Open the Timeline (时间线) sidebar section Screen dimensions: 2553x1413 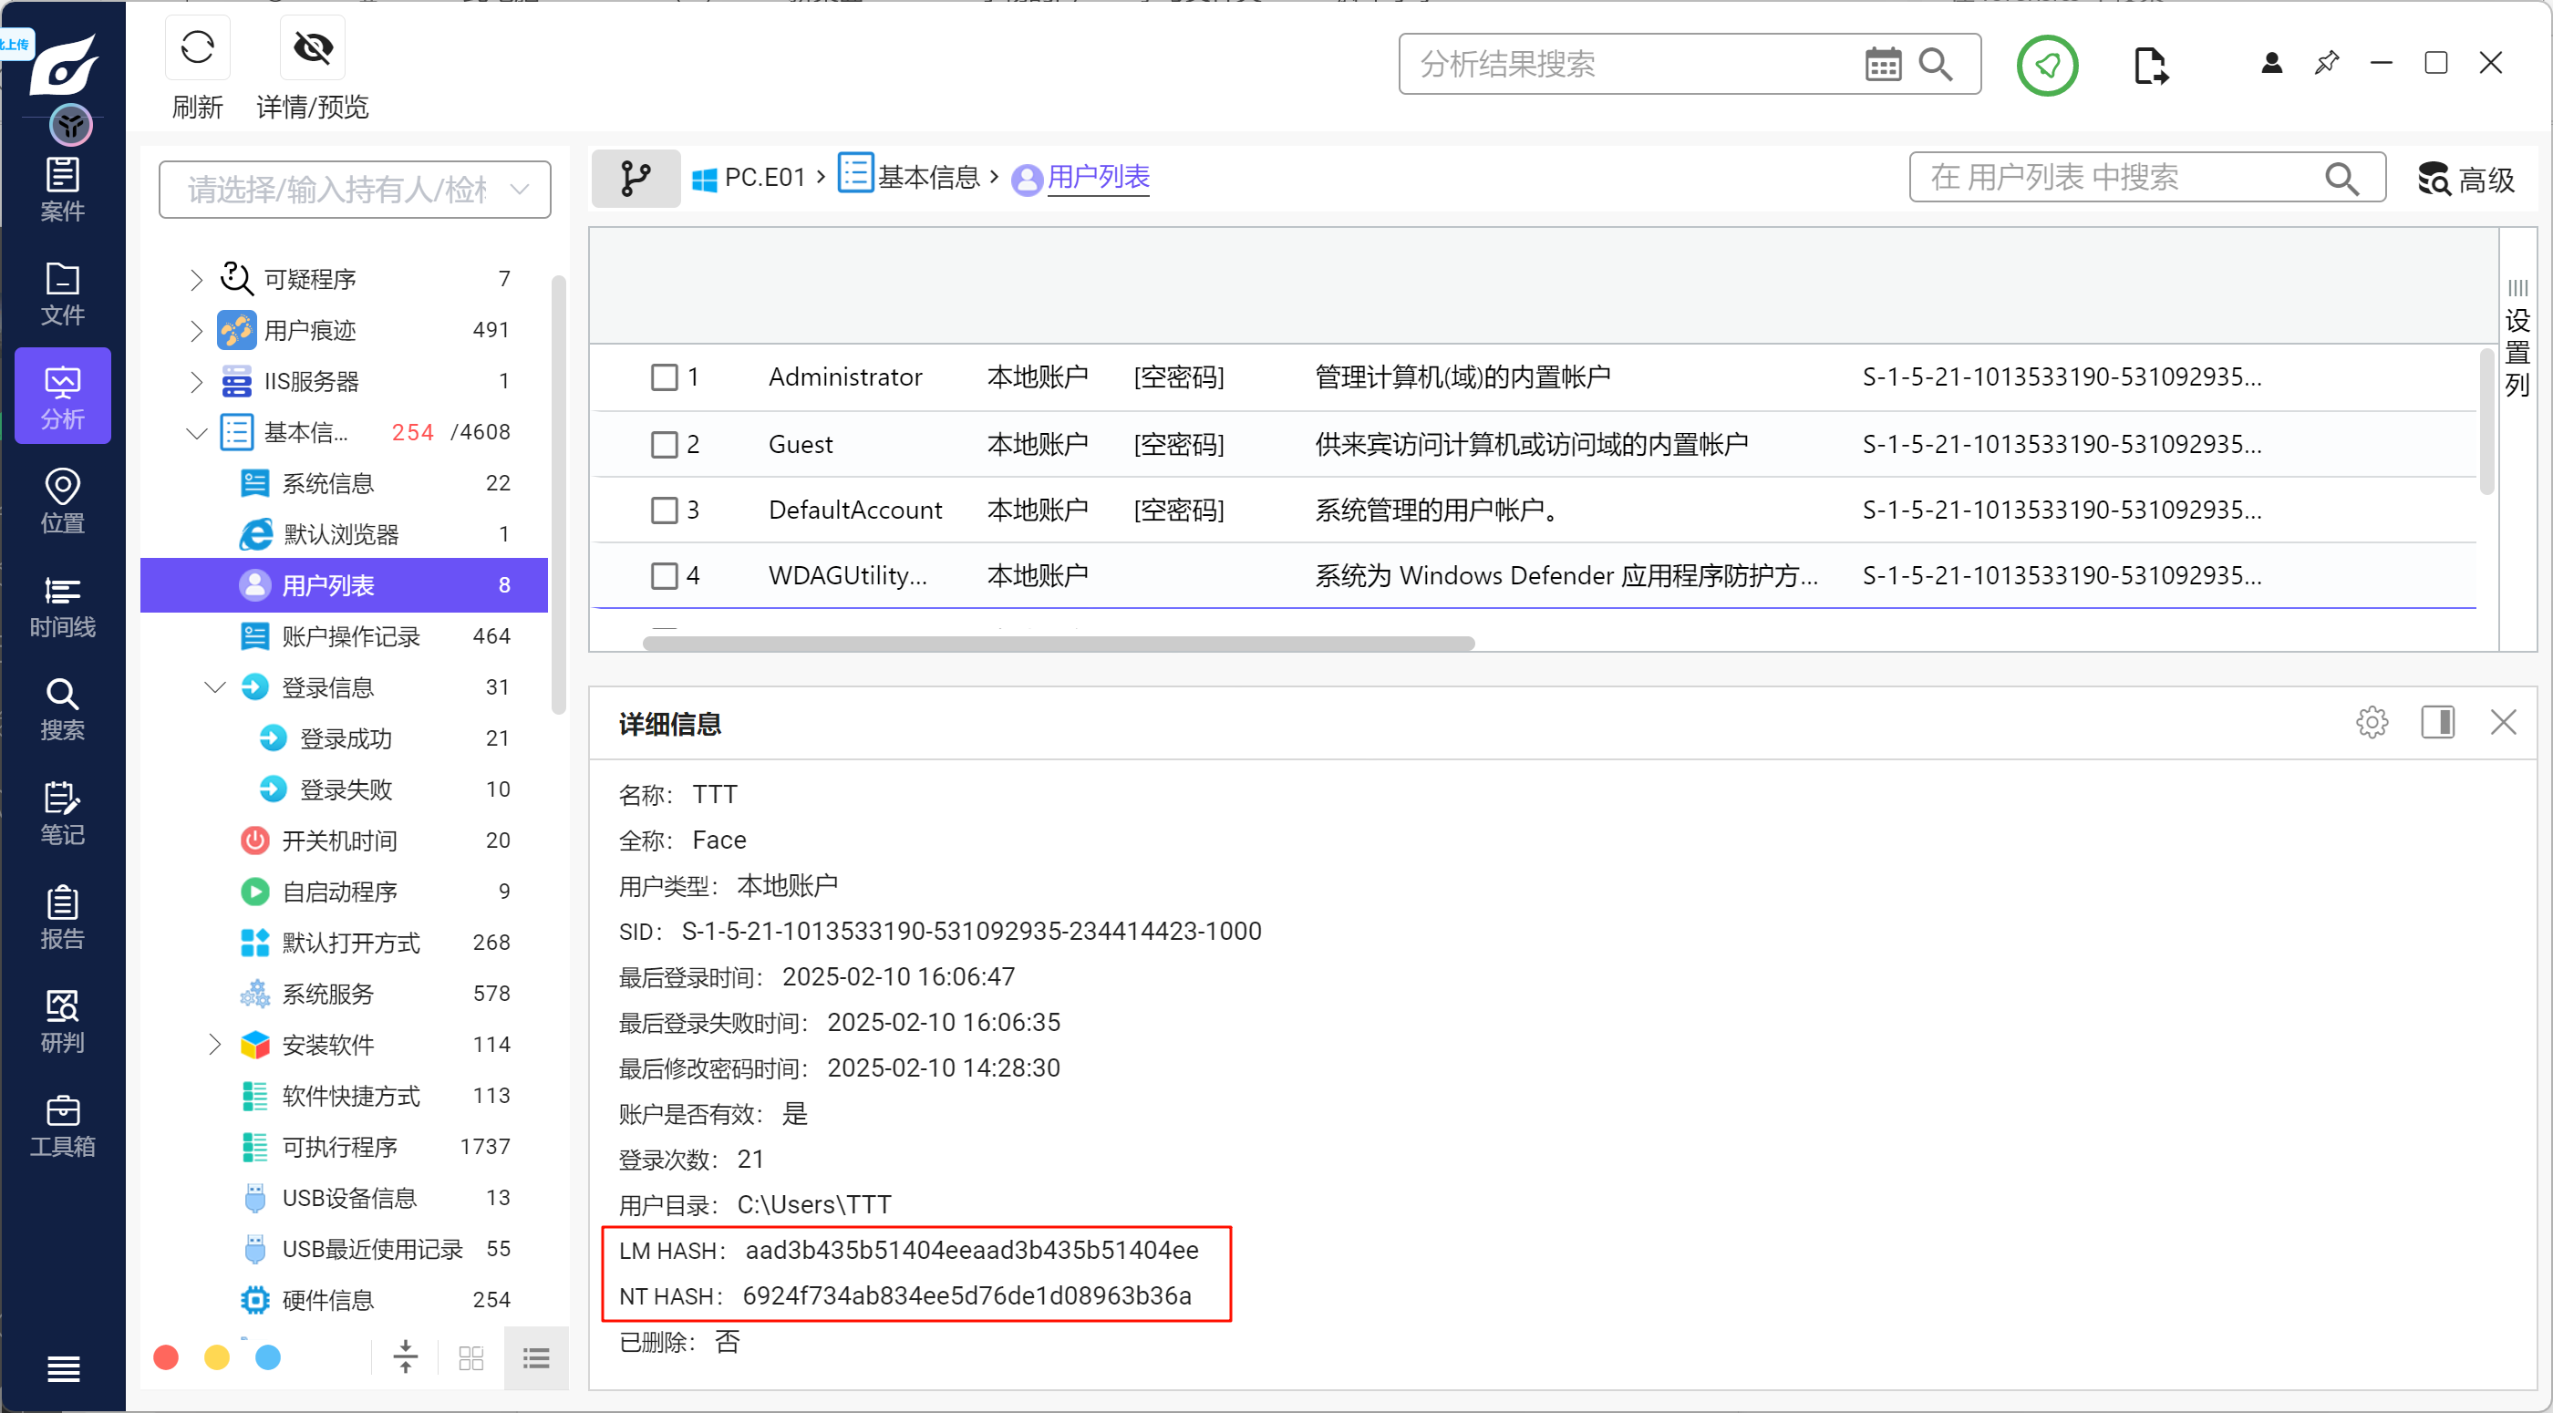(x=62, y=606)
